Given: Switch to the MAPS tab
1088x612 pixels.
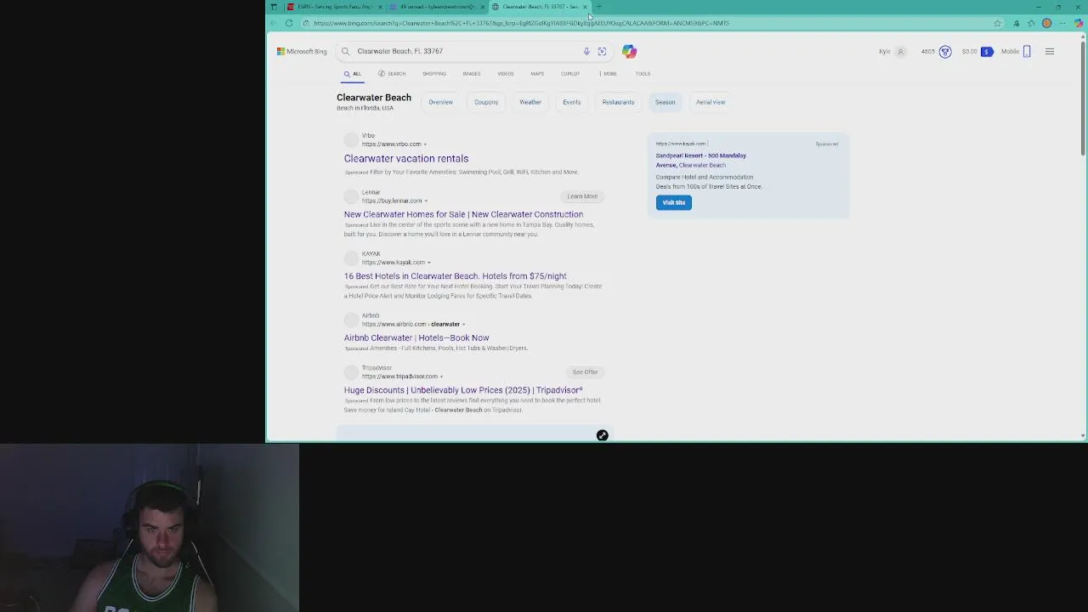Looking at the screenshot, I should coord(537,74).
